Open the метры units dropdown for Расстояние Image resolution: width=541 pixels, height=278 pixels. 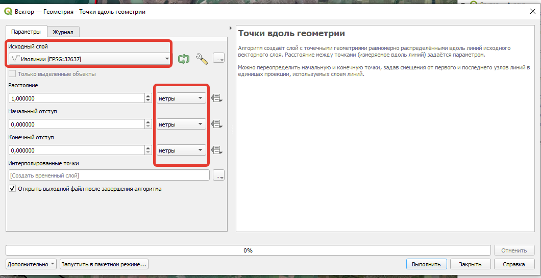[181, 98]
